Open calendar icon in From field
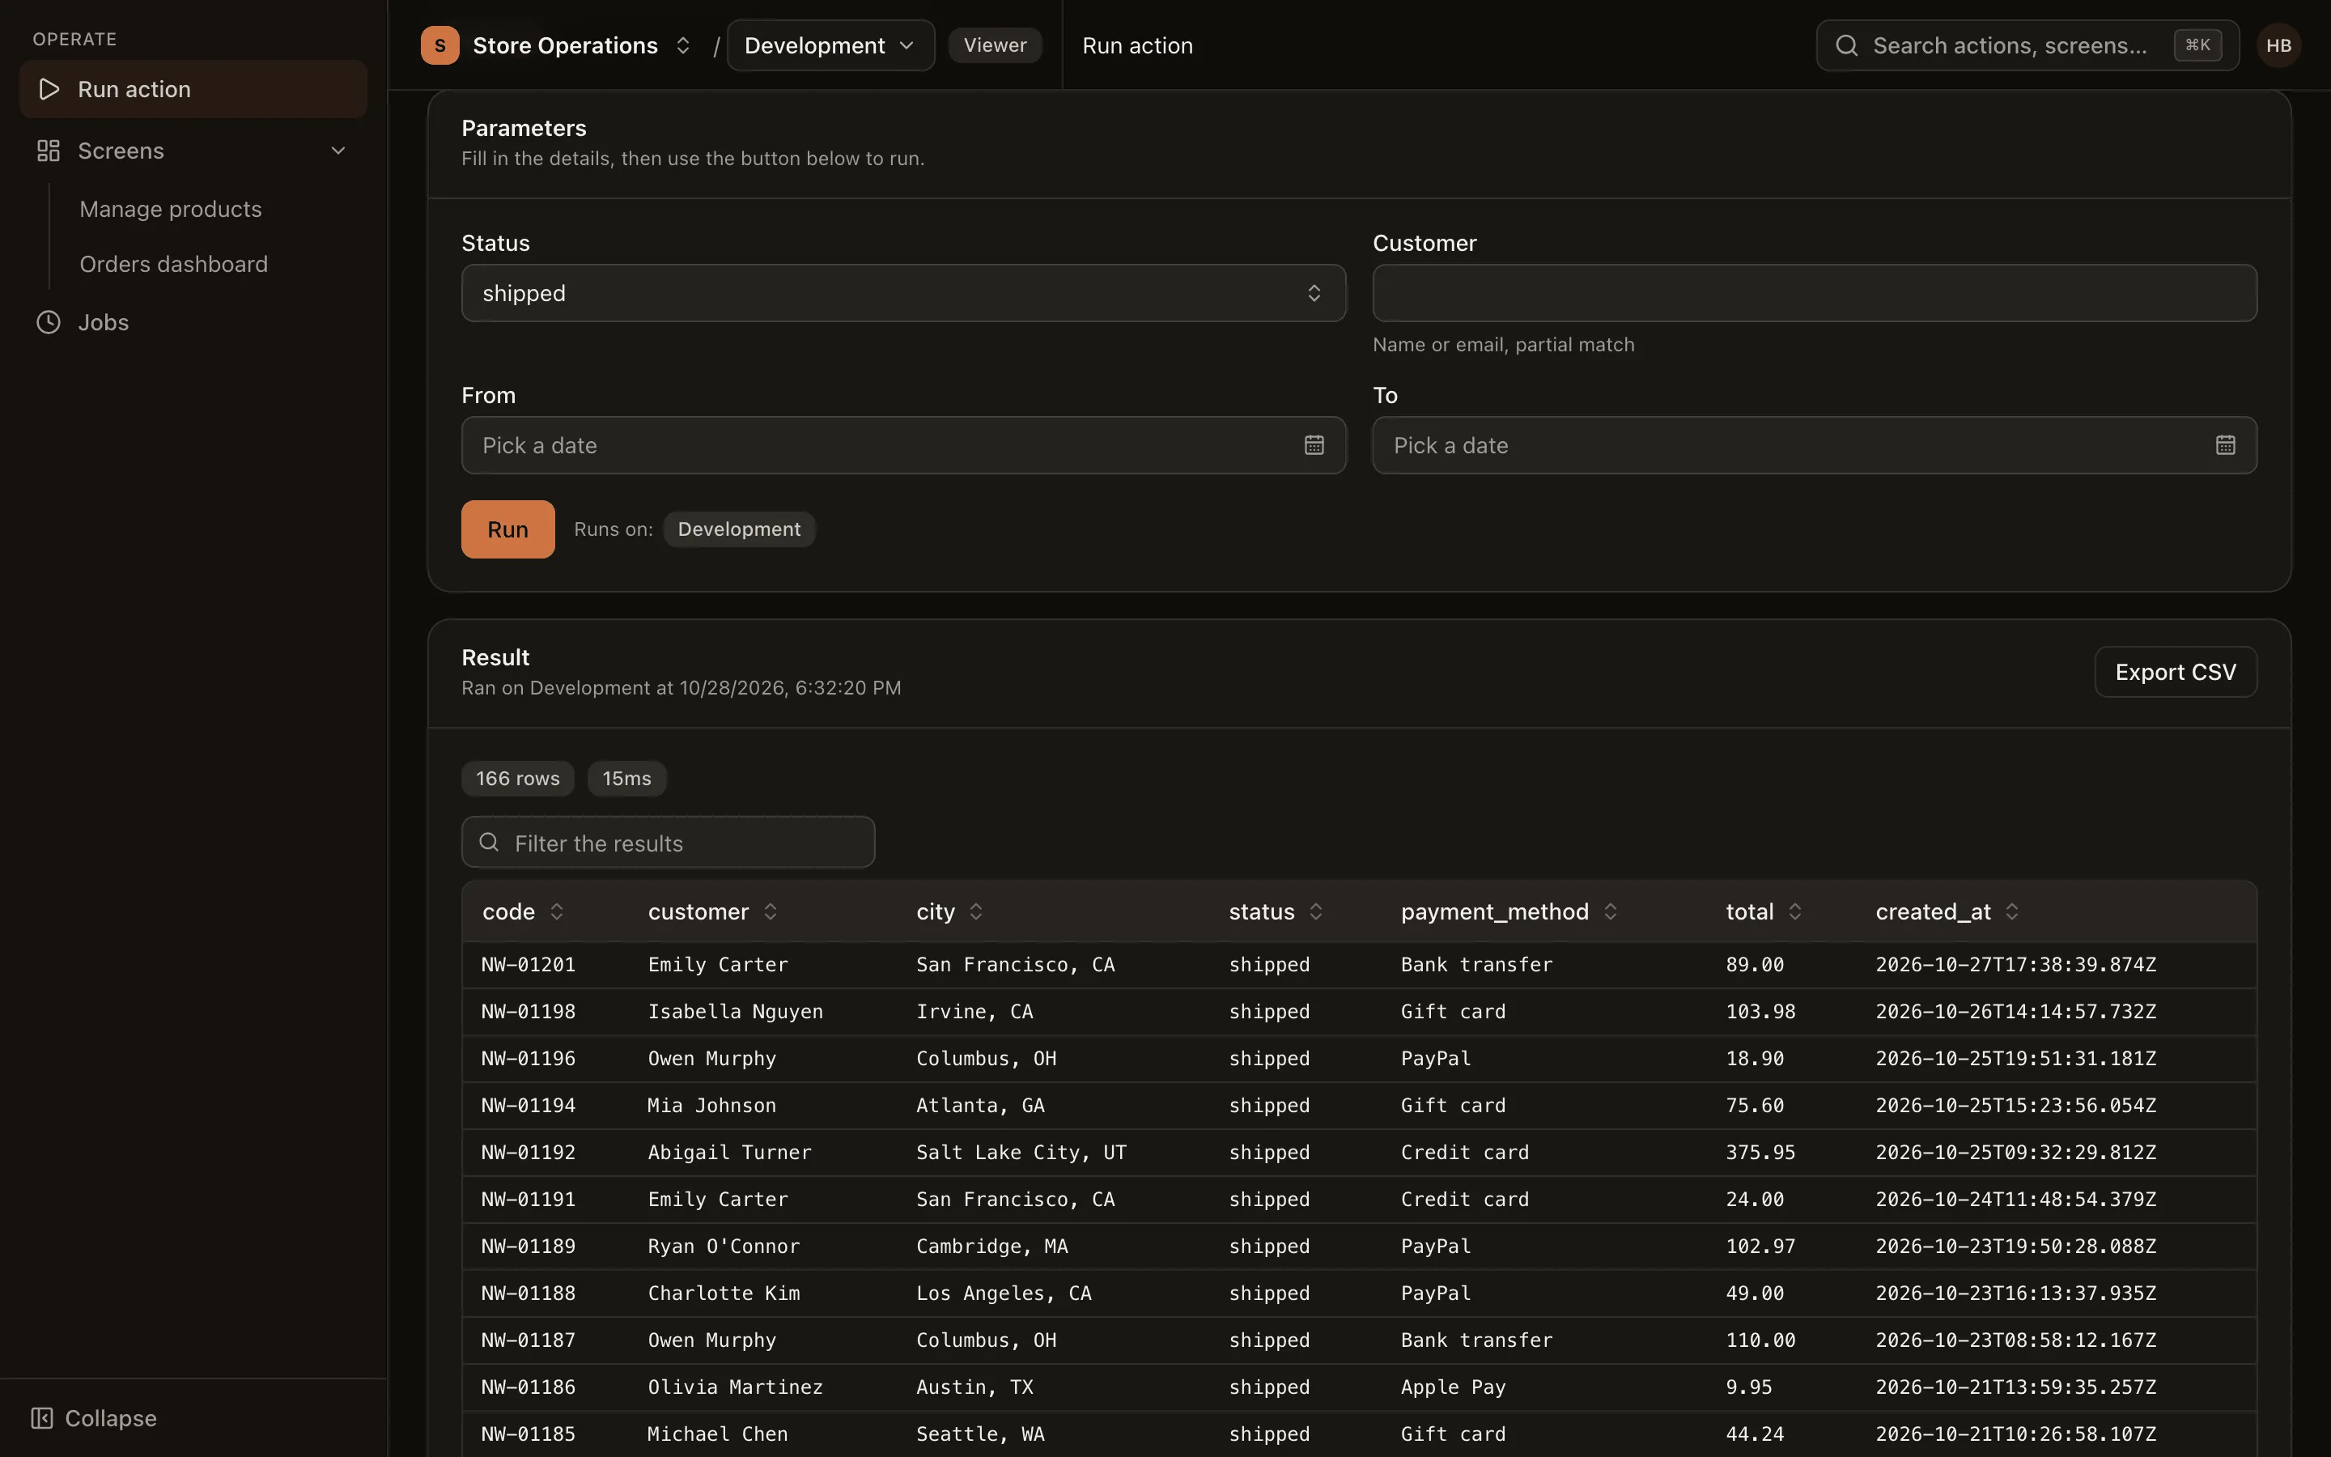Screen dimensions: 2331x1457 (1314, 445)
